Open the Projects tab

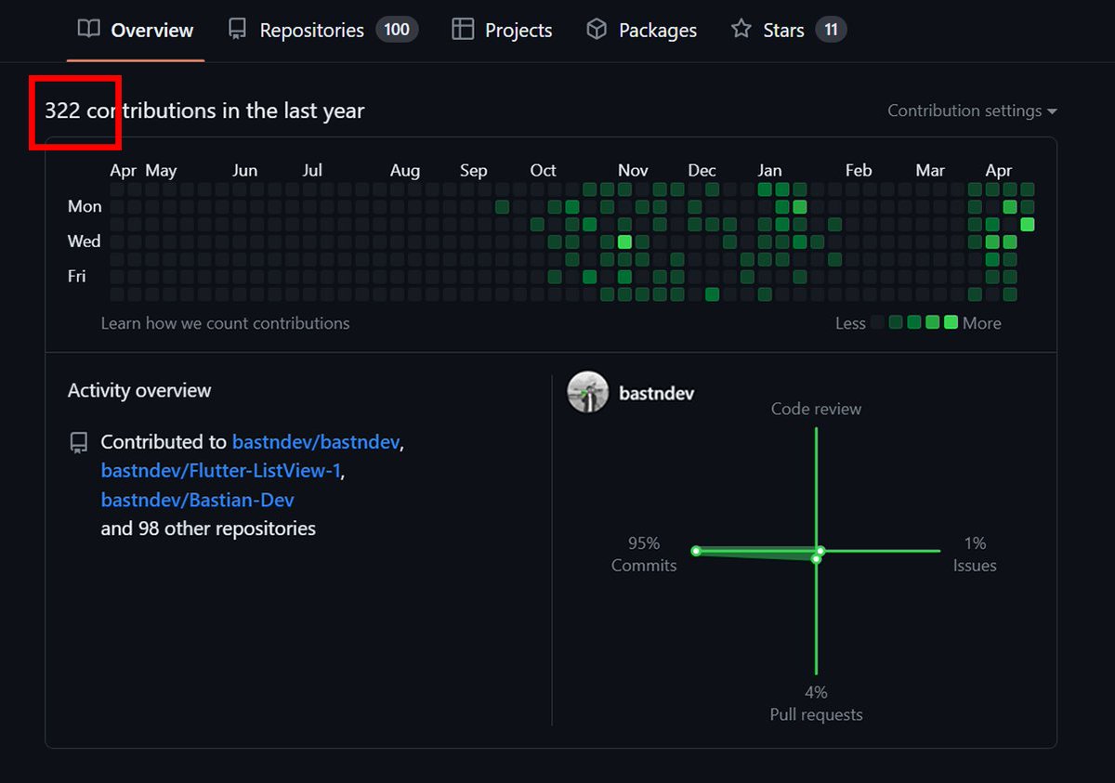click(502, 30)
